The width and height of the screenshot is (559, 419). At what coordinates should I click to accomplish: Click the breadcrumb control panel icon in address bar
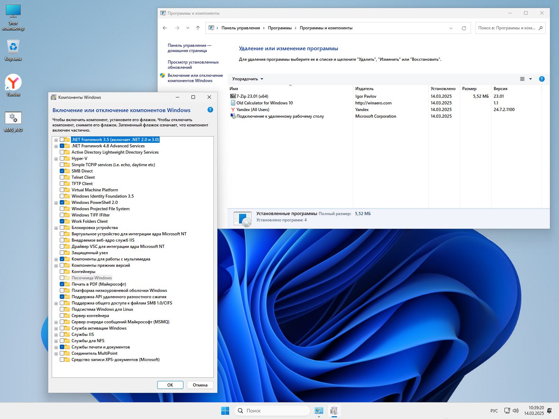tap(211, 28)
